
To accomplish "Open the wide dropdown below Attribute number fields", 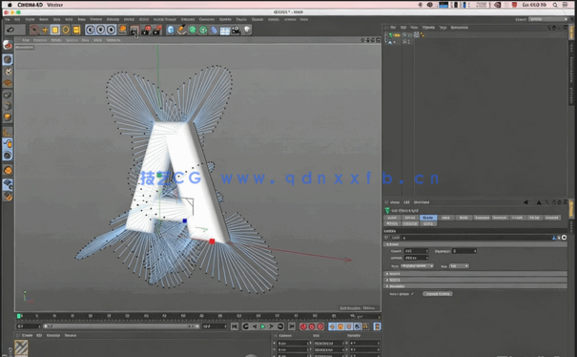I will pos(417,266).
